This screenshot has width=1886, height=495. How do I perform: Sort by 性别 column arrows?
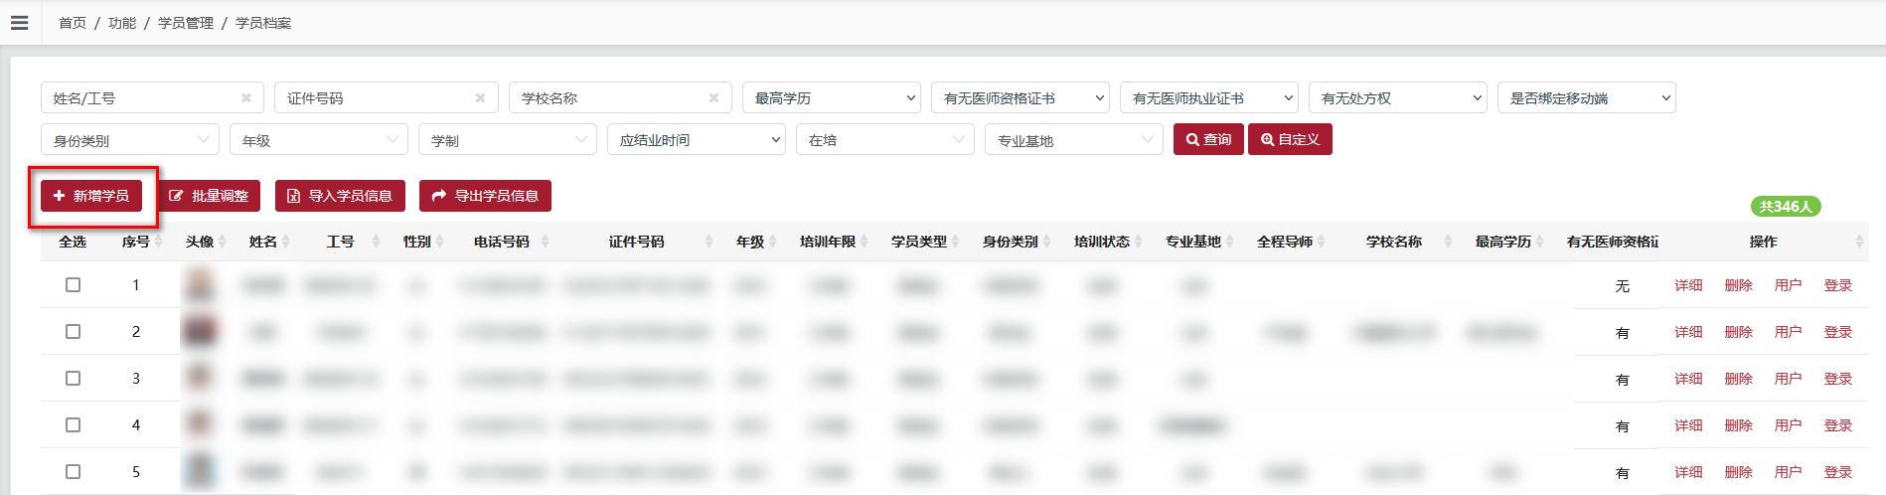click(439, 242)
